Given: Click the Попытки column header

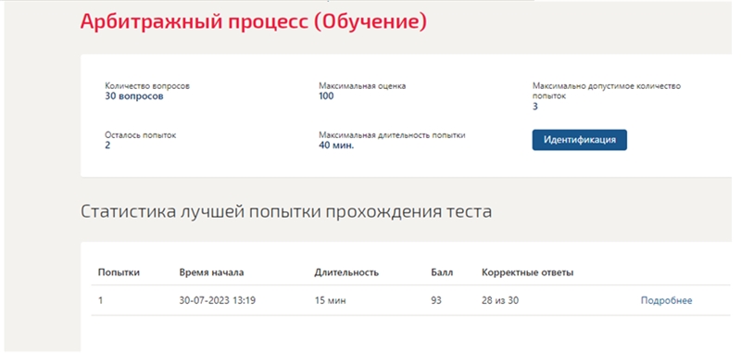Looking at the screenshot, I should click(119, 272).
